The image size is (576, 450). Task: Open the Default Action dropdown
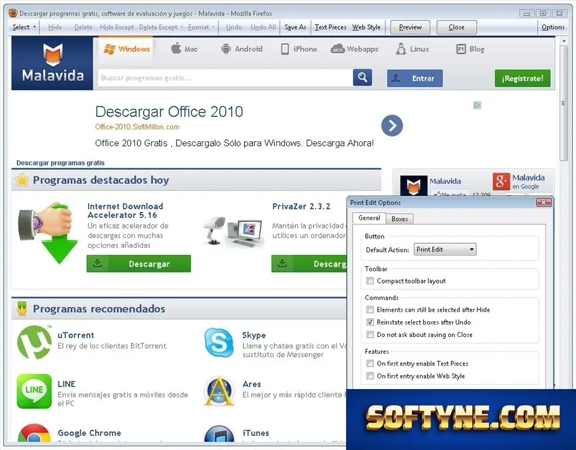click(x=445, y=250)
